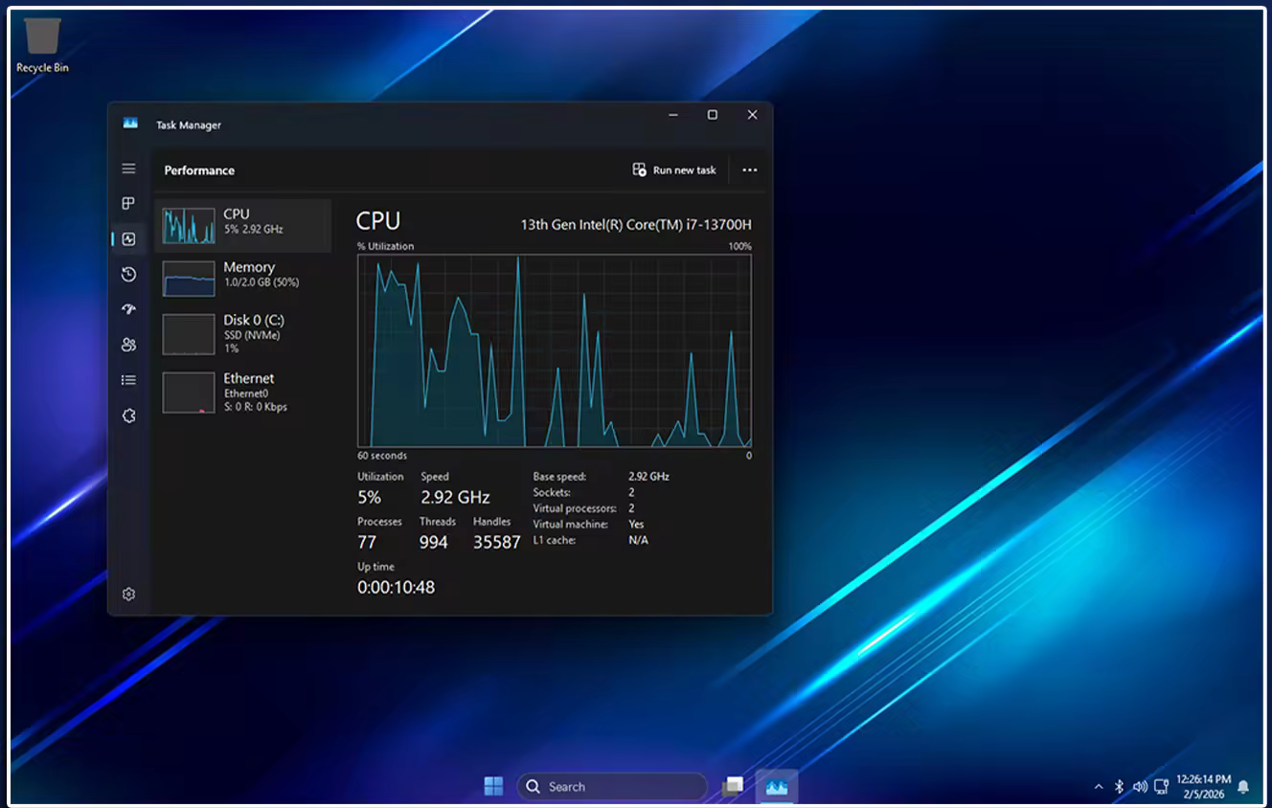Expand the hamburger navigation menu
The height and width of the screenshot is (808, 1272).
128,168
